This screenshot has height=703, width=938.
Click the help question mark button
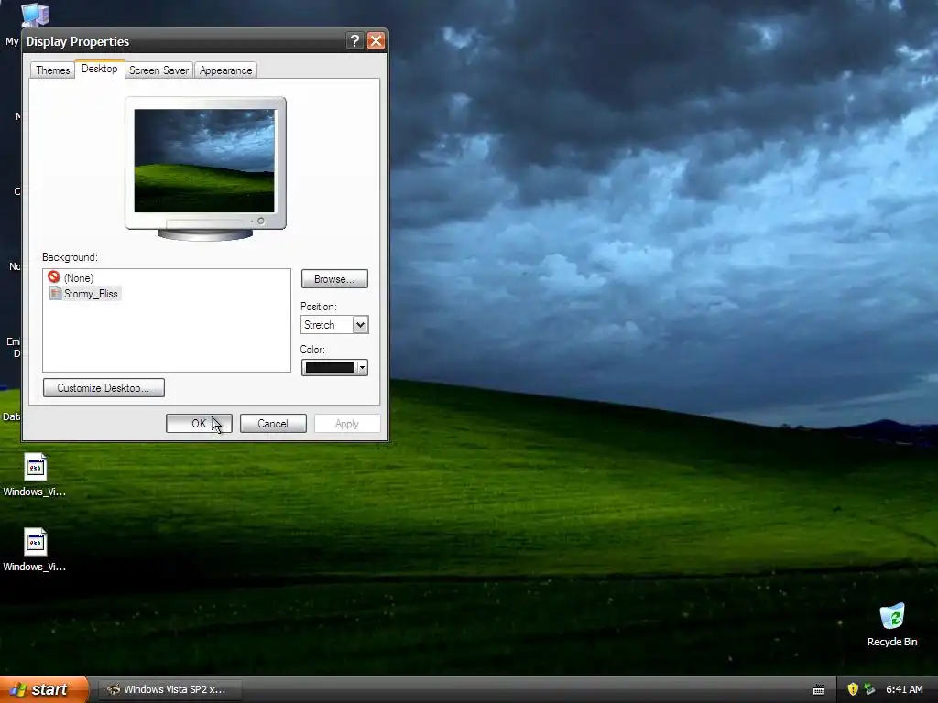pos(354,40)
